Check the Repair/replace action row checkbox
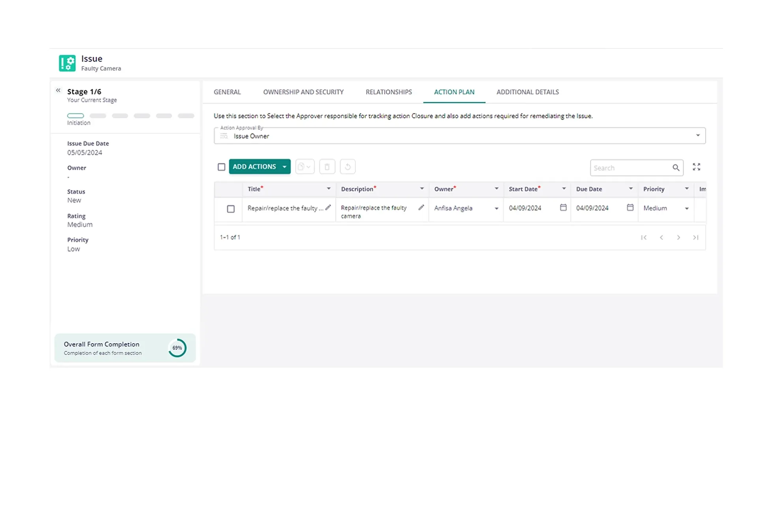Viewport: 779px width, 518px height. click(231, 209)
